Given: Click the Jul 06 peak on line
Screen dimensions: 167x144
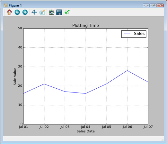Looking at the screenshot, I should pos(127,70).
